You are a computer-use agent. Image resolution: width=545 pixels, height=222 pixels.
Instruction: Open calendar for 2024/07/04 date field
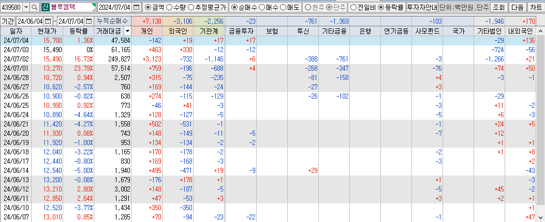coord(137,7)
